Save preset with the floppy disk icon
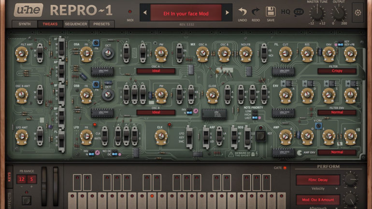 271,12
